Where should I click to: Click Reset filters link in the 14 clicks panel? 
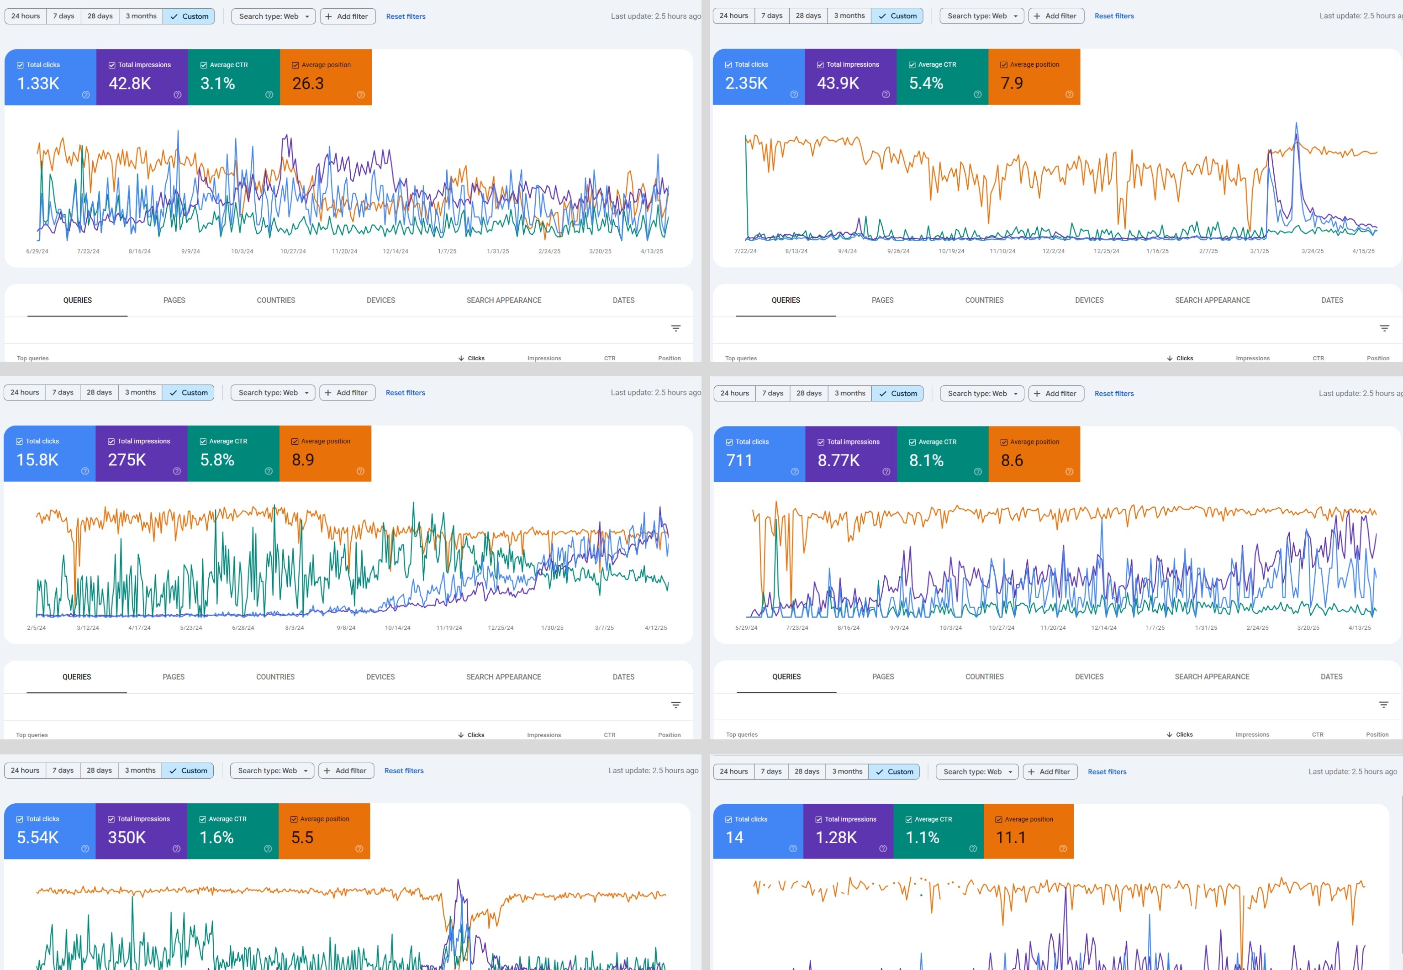pos(1107,772)
